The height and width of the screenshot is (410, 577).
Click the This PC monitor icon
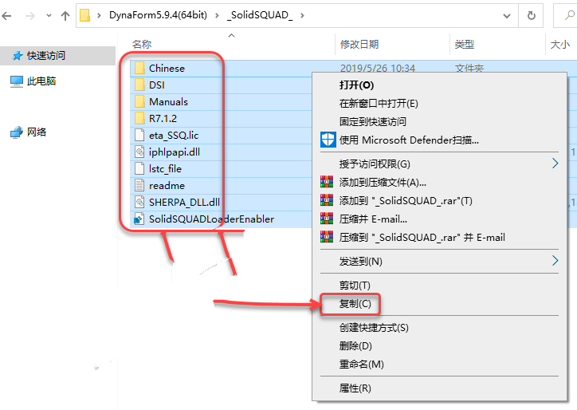tap(17, 81)
